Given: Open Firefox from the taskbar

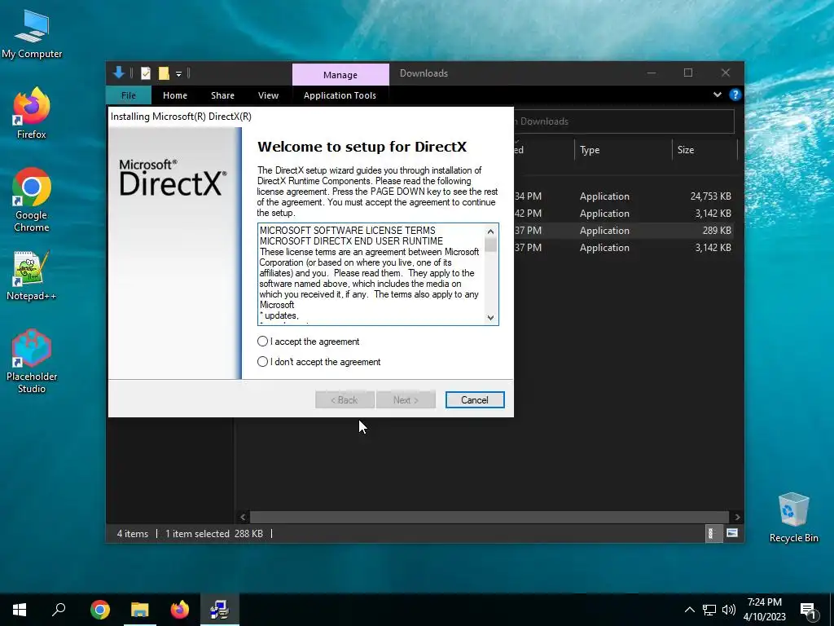Looking at the screenshot, I should coord(180,609).
